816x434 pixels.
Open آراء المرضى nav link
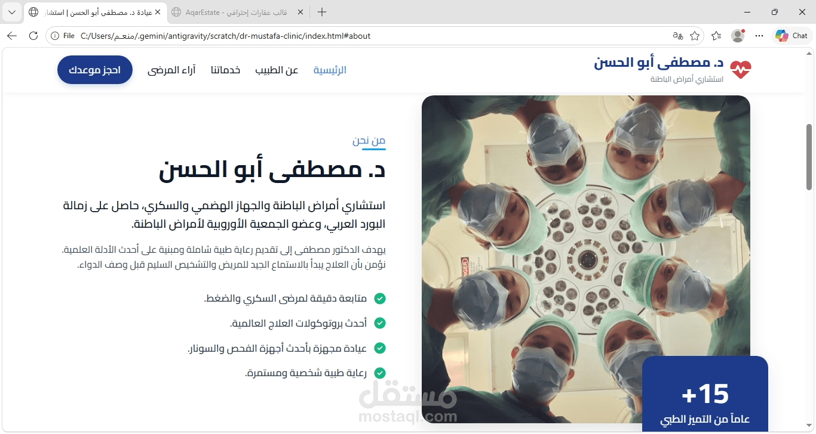click(x=171, y=70)
